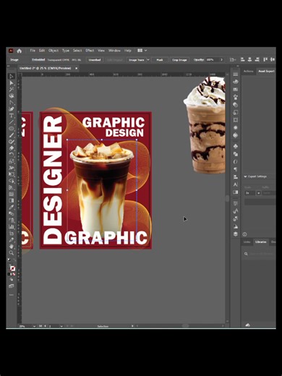The height and width of the screenshot is (376, 282).
Task: Select the Gradient tool
Action: coord(12,200)
